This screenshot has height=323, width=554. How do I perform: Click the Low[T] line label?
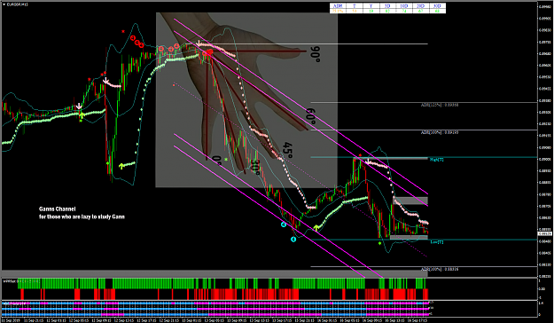click(x=437, y=242)
